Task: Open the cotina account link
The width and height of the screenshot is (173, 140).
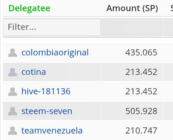Action: pyautogui.click(x=34, y=72)
